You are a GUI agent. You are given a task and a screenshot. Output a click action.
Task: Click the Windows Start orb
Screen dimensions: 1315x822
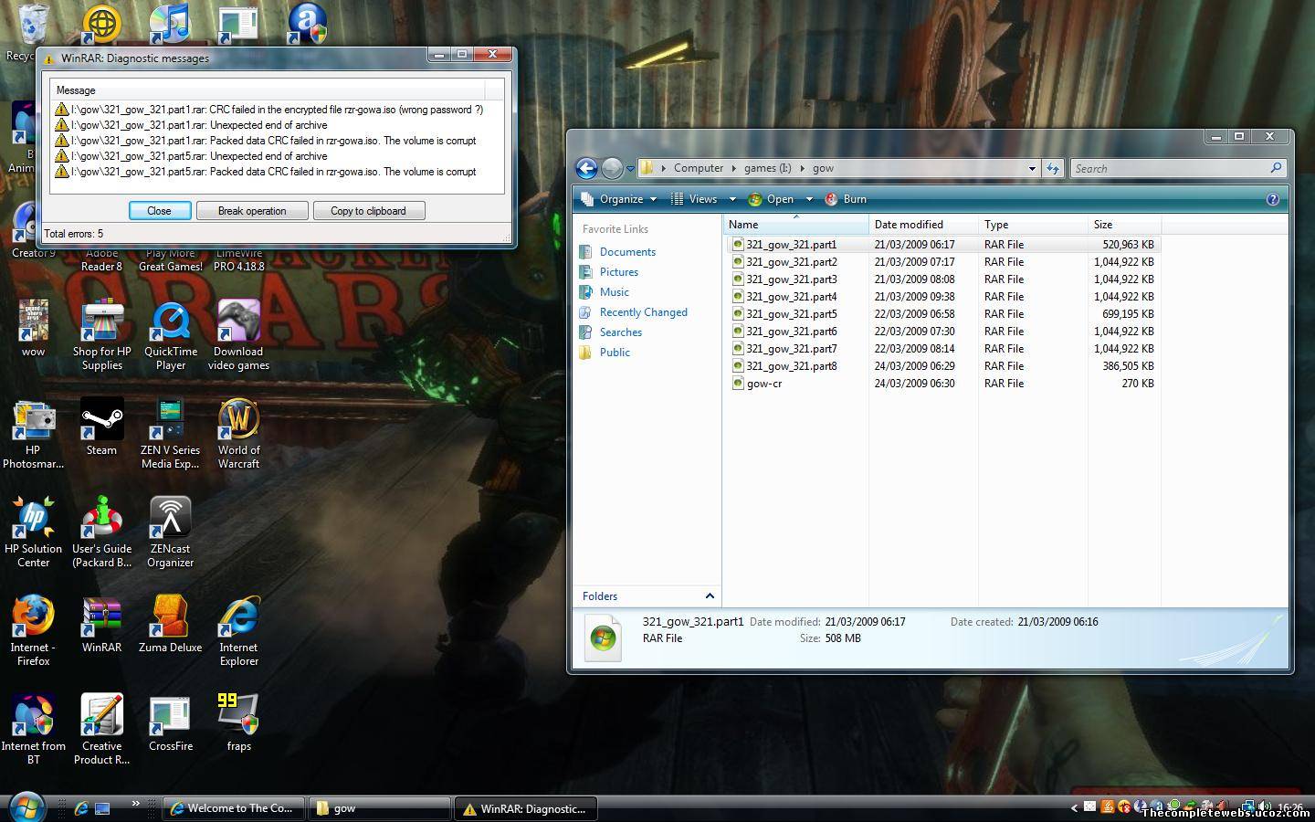point(26,807)
